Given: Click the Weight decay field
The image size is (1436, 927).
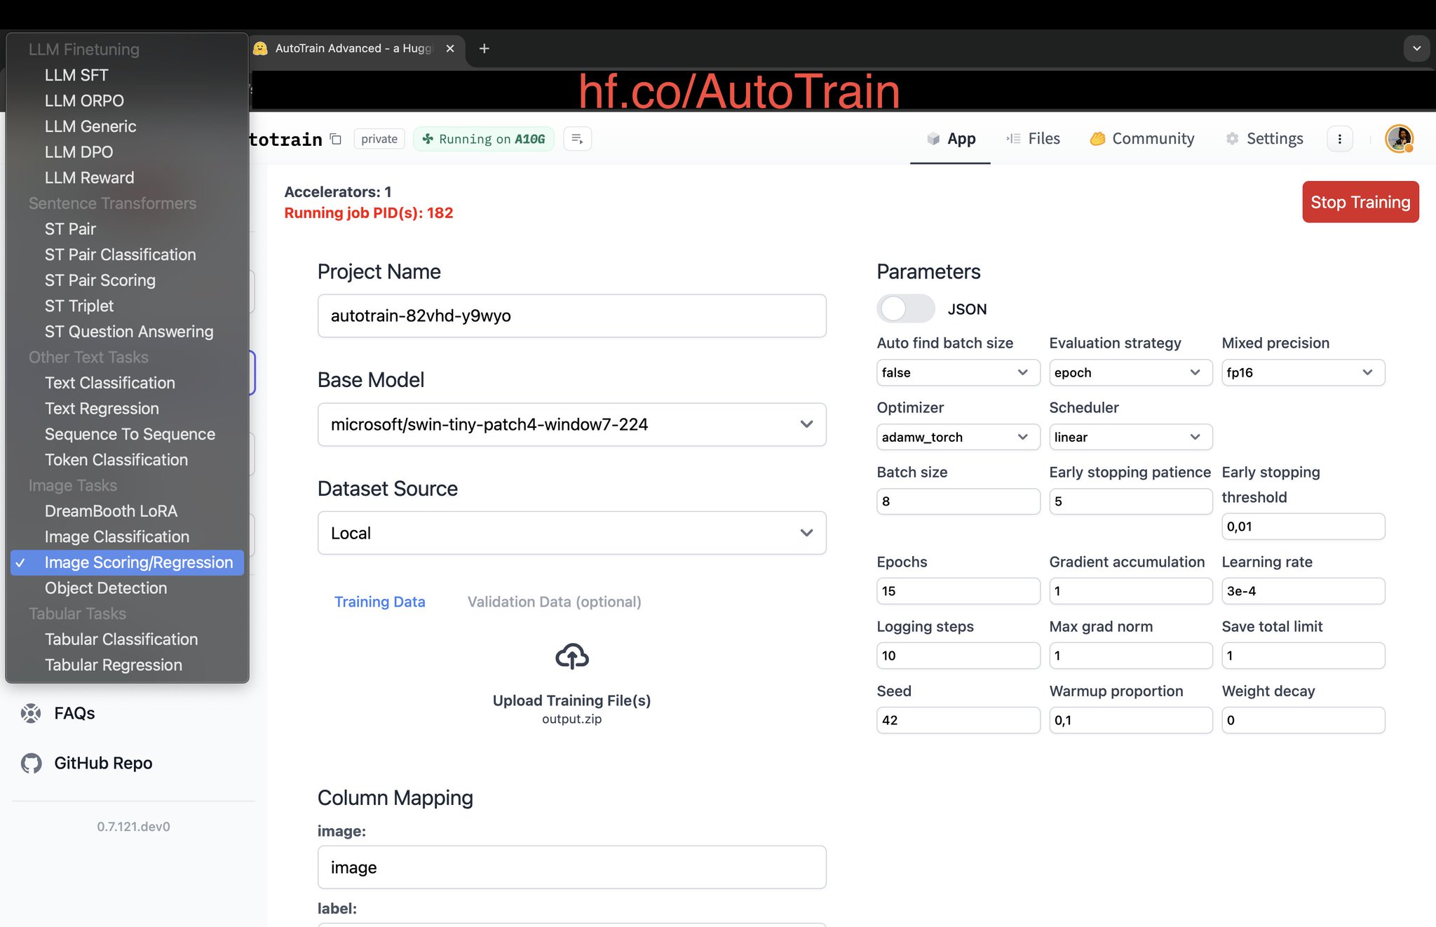Looking at the screenshot, I should (x=1303, y=720).
